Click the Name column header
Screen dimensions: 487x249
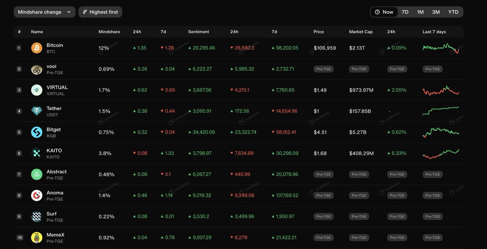coord(37,32)
